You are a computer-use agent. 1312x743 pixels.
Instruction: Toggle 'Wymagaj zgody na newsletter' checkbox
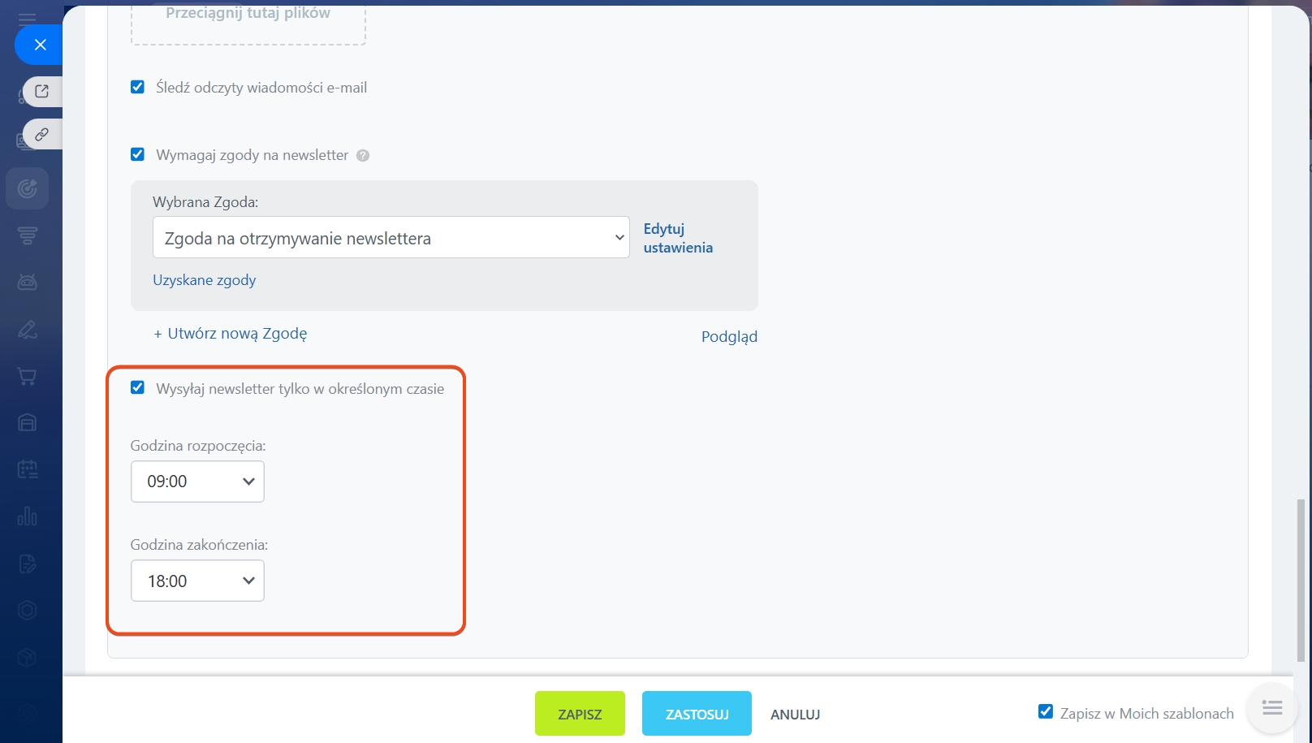138,154
